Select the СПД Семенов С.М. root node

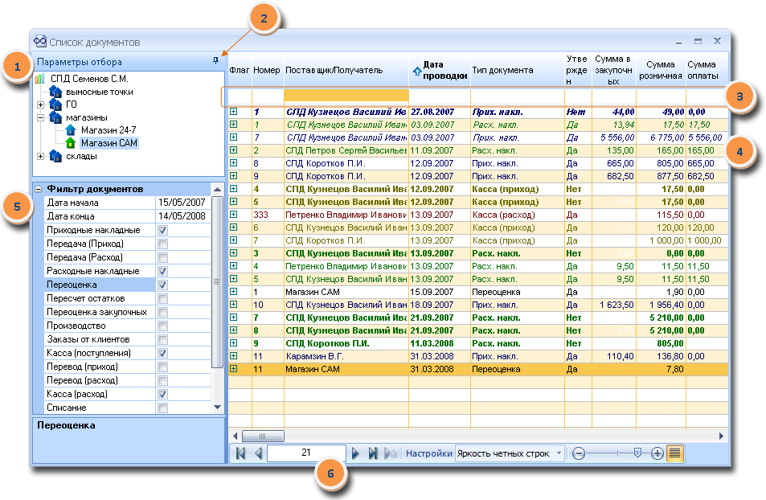tap(89, 79)
